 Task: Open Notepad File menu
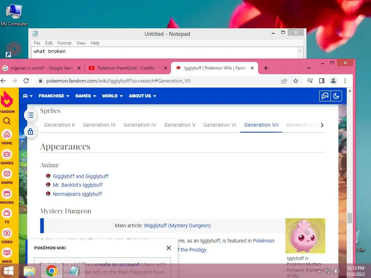click(x=37, y=43)
